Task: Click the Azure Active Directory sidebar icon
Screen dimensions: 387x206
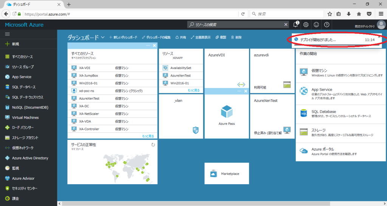Action: click(8, 158)
